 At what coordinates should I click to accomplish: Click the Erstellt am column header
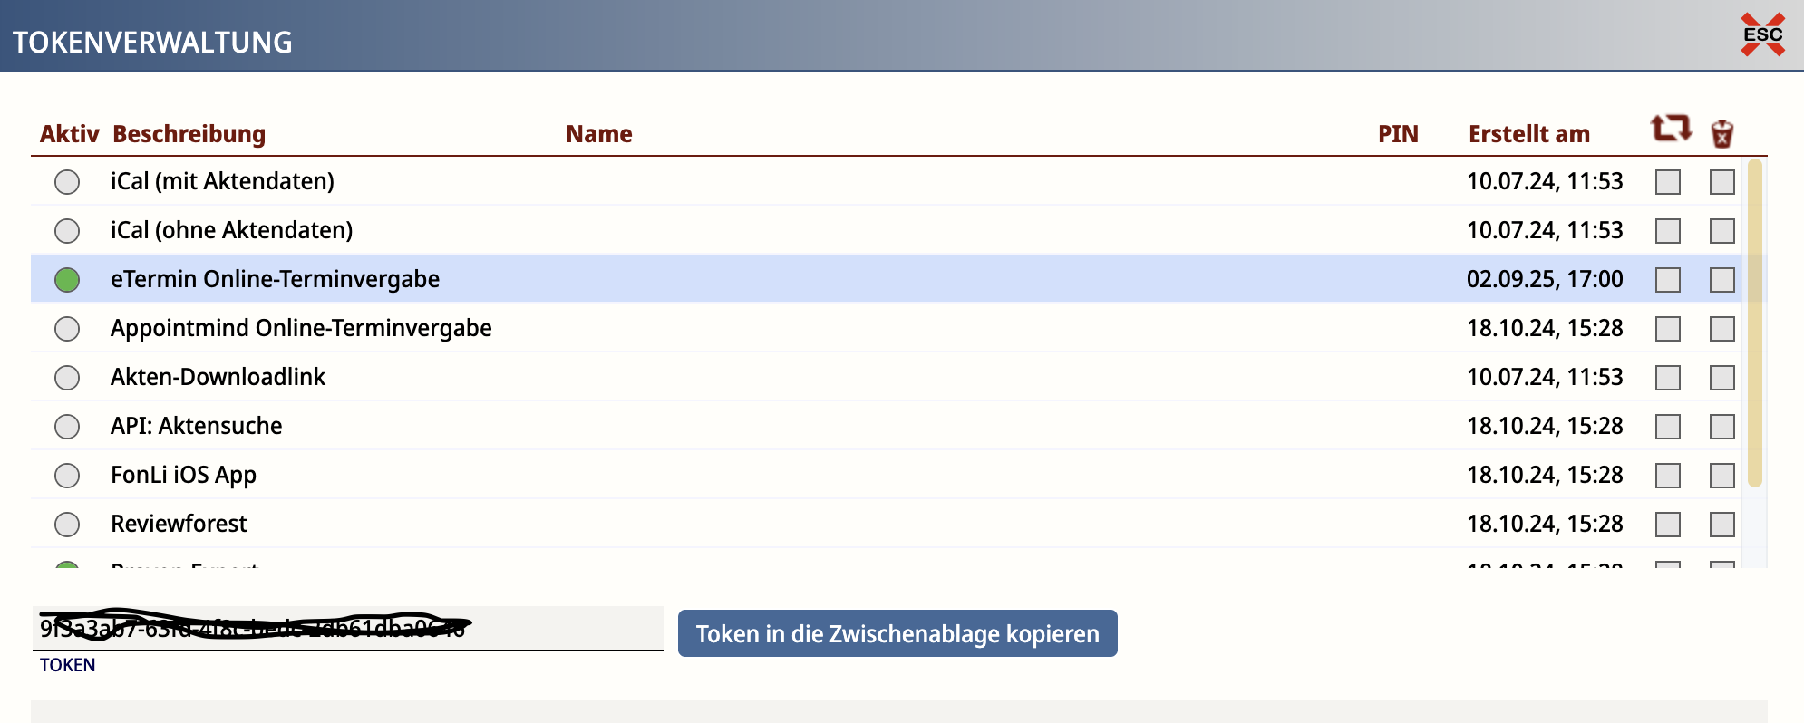pyautogui.click(x=1528, y=134)
